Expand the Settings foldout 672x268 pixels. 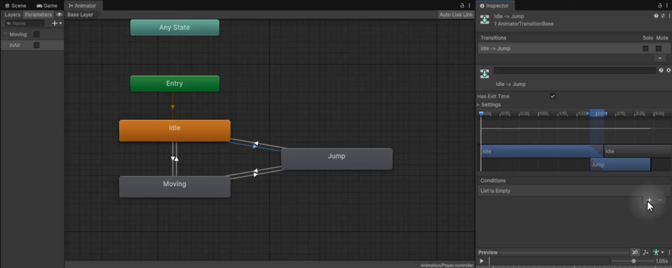(478, 105)
